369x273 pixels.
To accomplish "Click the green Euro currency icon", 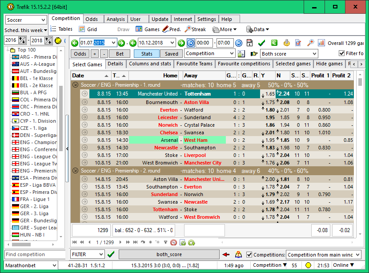I will (x=274, y=43).
